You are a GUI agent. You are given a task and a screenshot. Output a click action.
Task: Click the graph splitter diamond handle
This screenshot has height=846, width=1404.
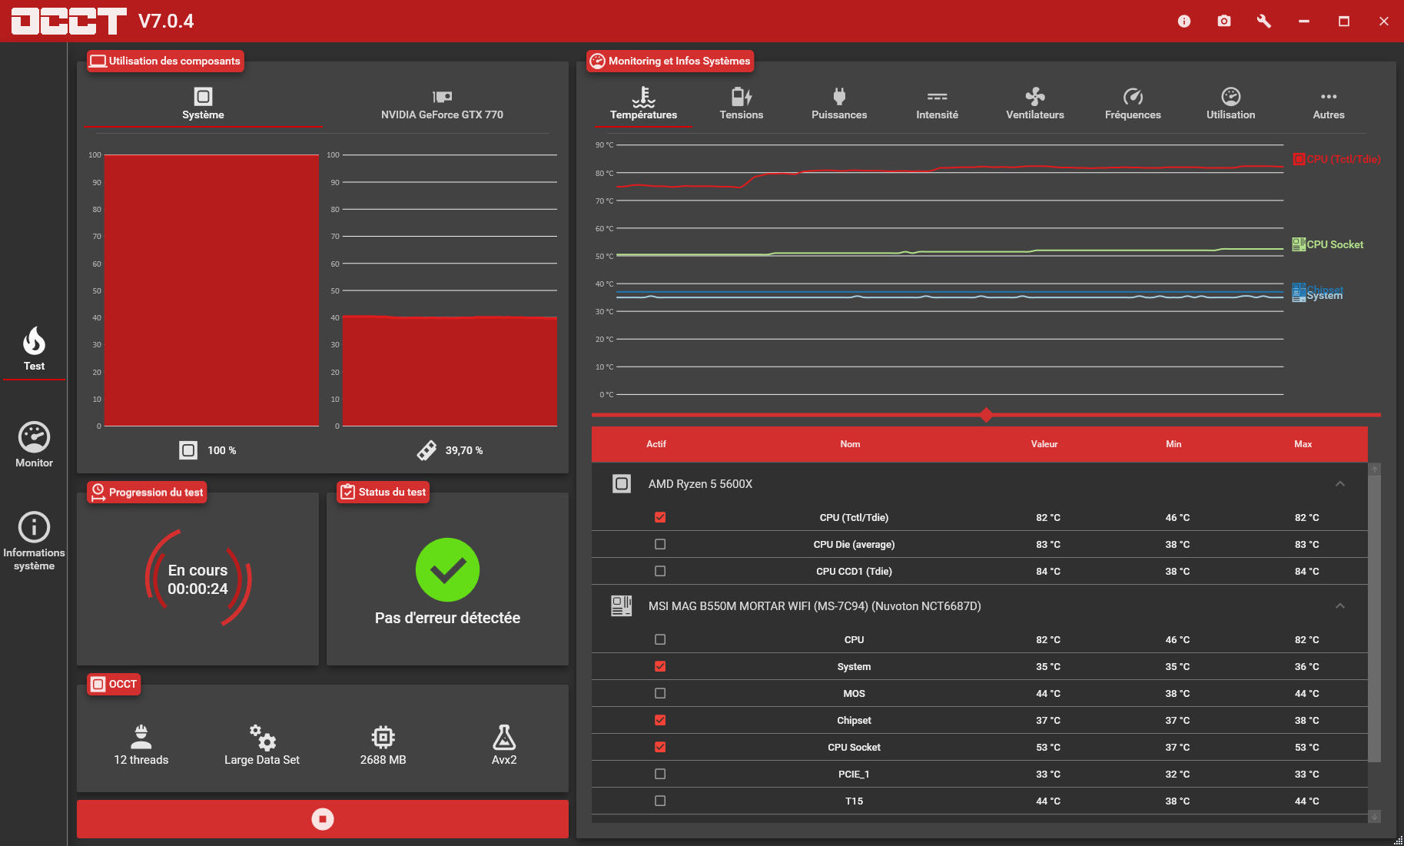(x=986, y=415)
